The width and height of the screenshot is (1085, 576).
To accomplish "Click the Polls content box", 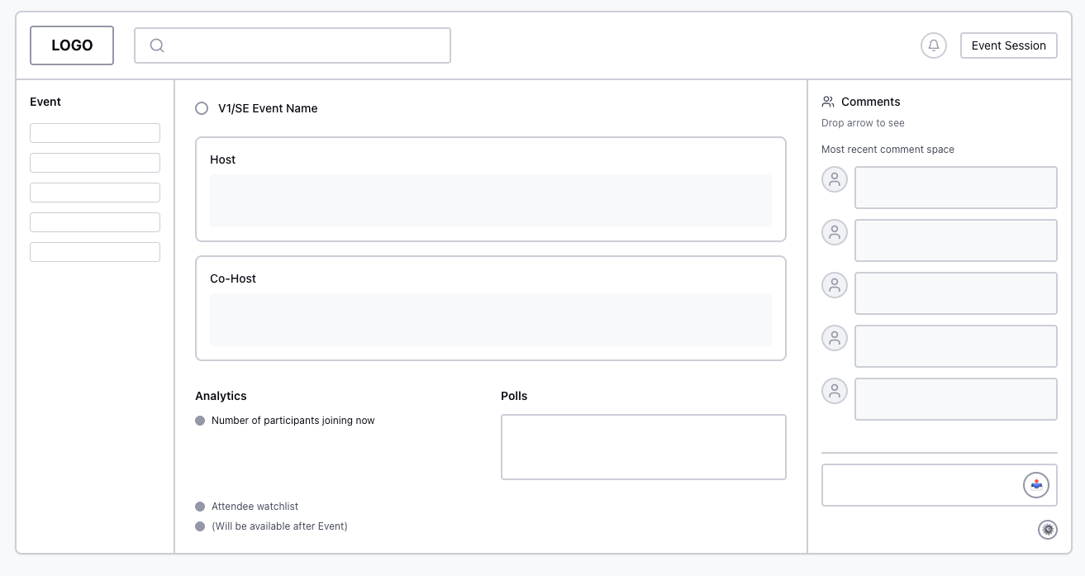I will point(644,447).
